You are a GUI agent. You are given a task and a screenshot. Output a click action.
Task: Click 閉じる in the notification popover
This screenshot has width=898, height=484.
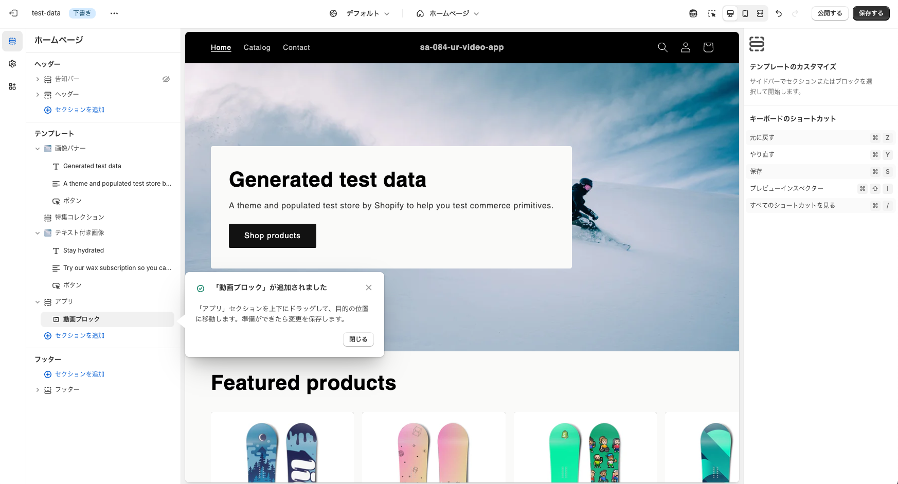click(x=358, y=339)
